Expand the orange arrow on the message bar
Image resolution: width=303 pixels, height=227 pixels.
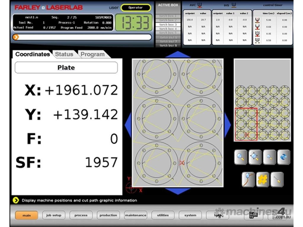tap(16, 37)
